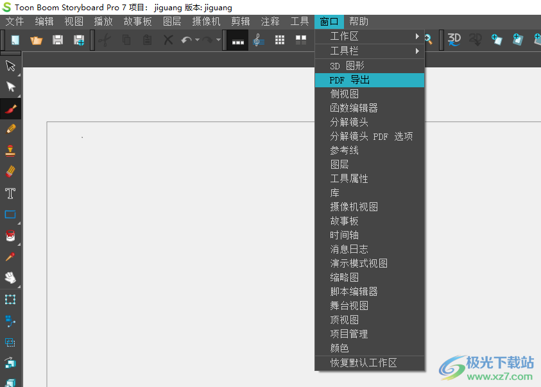541x387 pixels.
Task: Open the 函数编辑器 view
Action: click(x=370, y=108)
